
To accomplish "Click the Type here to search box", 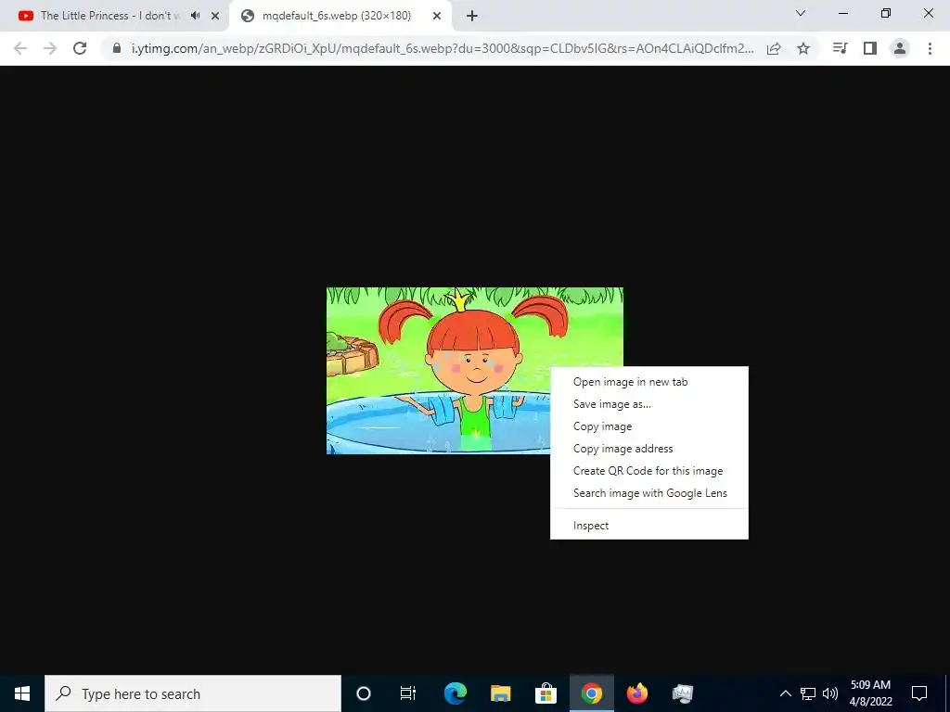I will click(193, 693).
